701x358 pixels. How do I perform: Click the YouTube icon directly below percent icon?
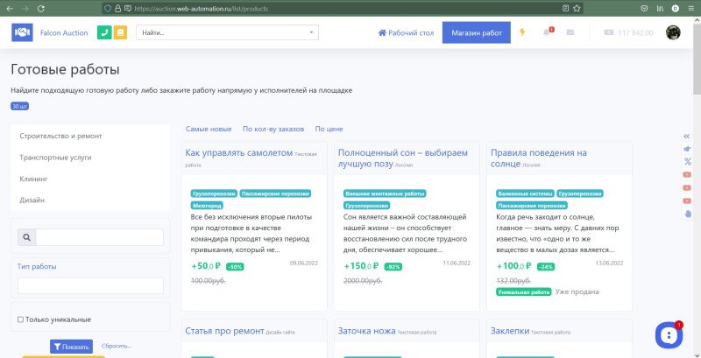(x=687, y=174)
